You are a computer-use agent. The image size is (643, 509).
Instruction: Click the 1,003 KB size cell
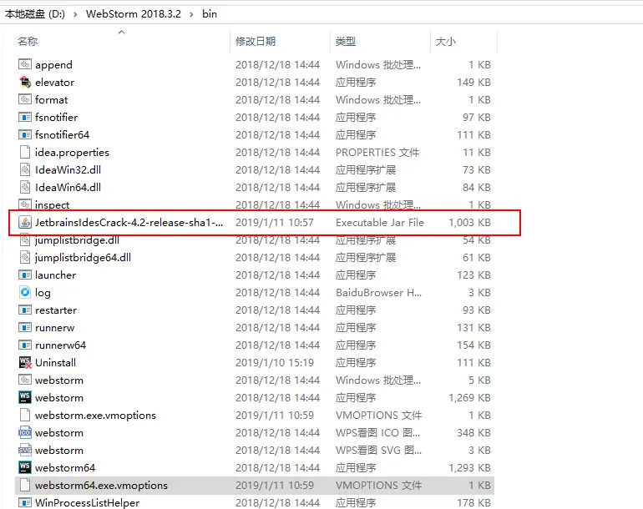tap(469, 223)
